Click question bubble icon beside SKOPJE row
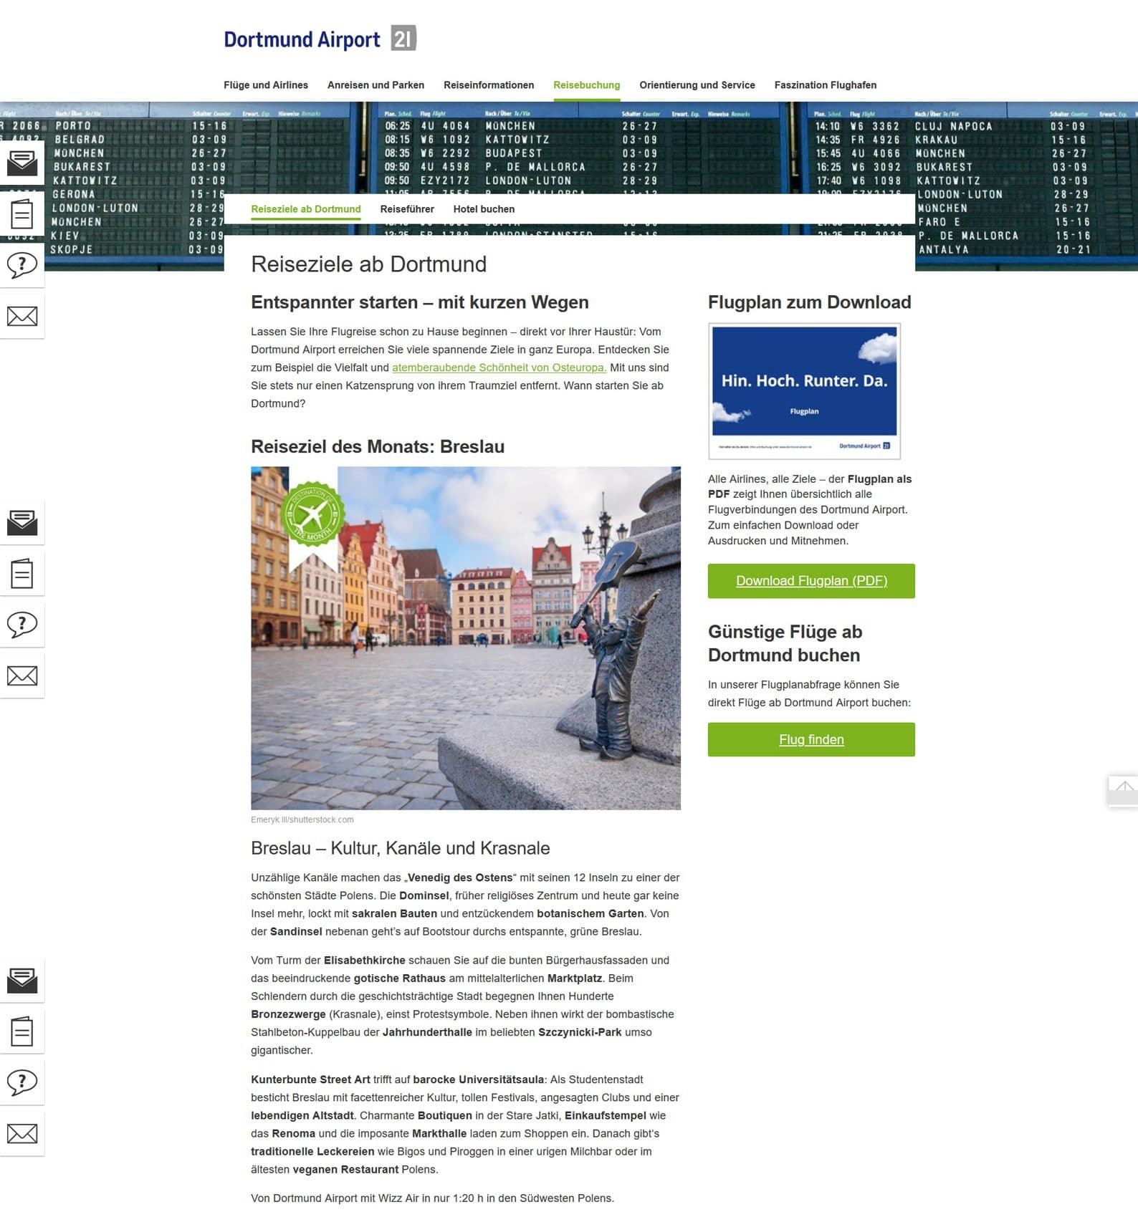 (x=22, y=265)
